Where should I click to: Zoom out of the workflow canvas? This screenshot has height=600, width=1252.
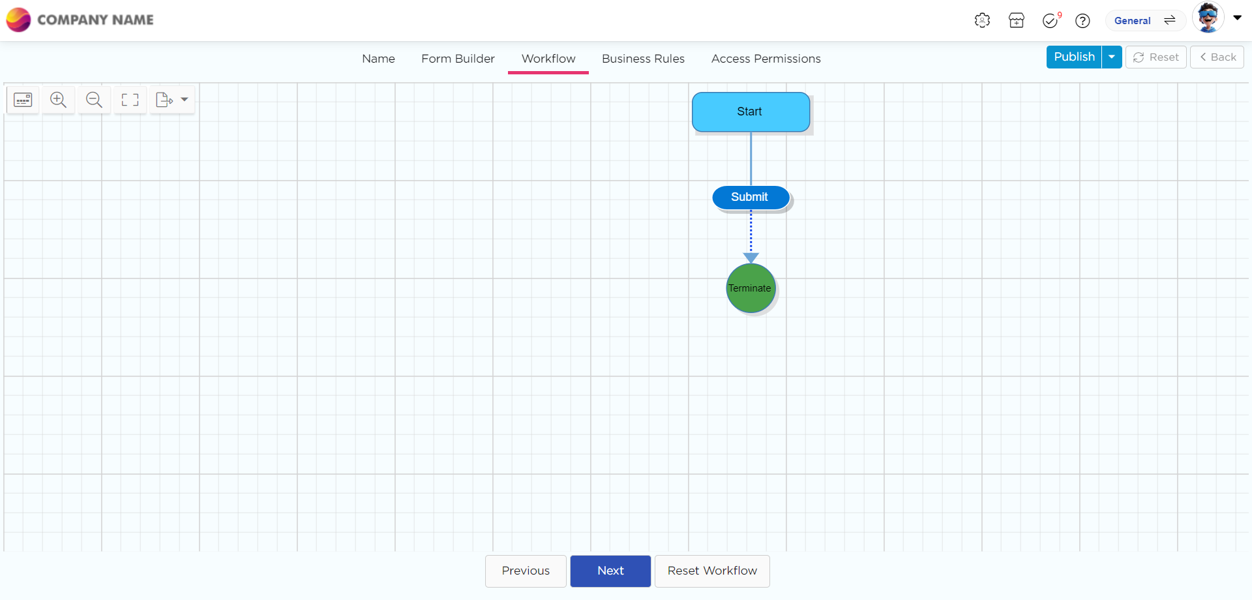(95, 100)
